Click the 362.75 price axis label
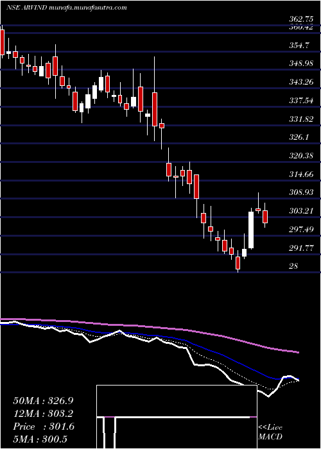This screenshot has height=449, width=321. [x=301, y=19]
